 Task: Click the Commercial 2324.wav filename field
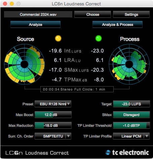[38, 14]
